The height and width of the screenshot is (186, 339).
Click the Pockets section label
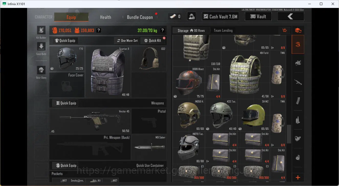[57, 174]
